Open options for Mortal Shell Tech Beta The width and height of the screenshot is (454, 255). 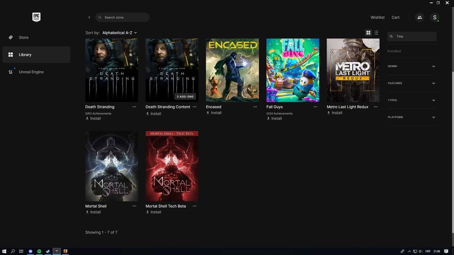tap(195, 206)
